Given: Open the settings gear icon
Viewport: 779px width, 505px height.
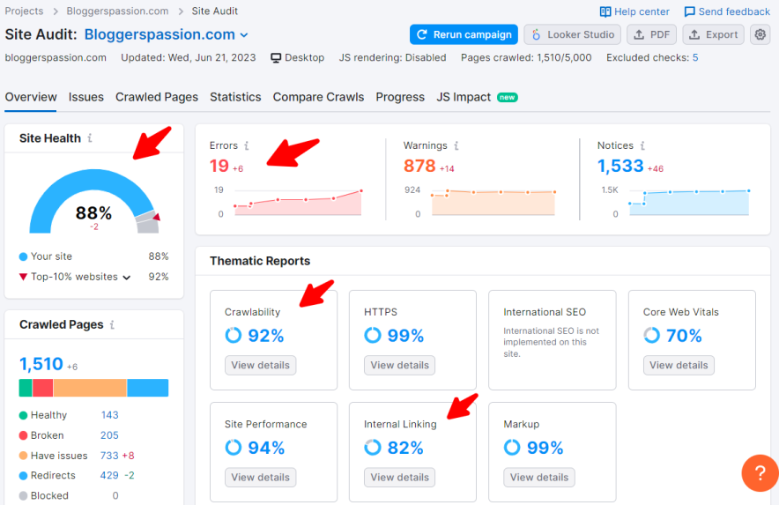Looking at the screenshot, I should pyautogui.click(x=760, y=34).
